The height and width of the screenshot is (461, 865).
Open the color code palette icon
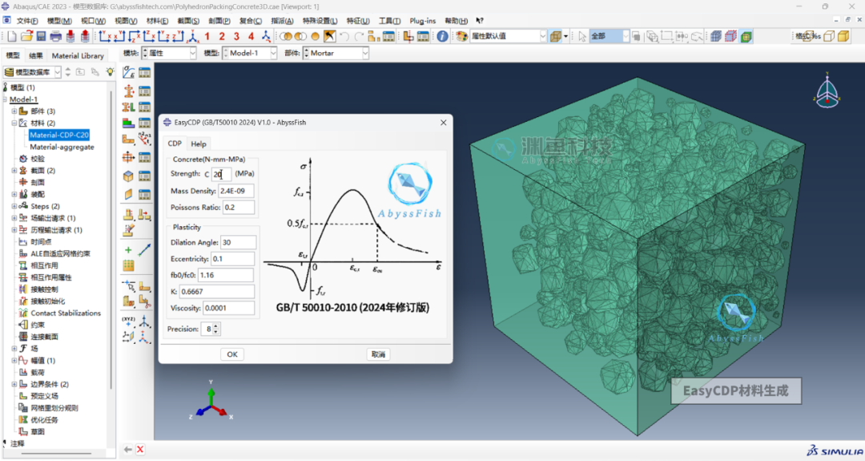coord(462,36)
